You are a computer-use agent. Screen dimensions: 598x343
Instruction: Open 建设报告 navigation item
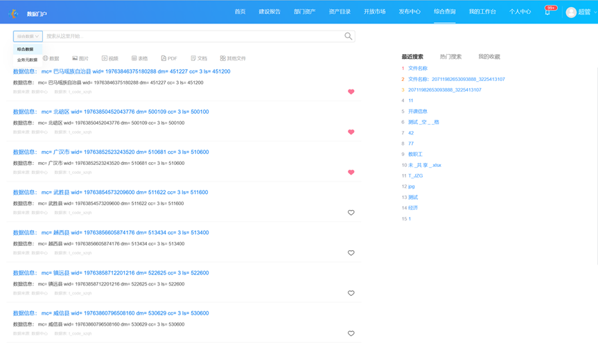(x=270, y=12)
